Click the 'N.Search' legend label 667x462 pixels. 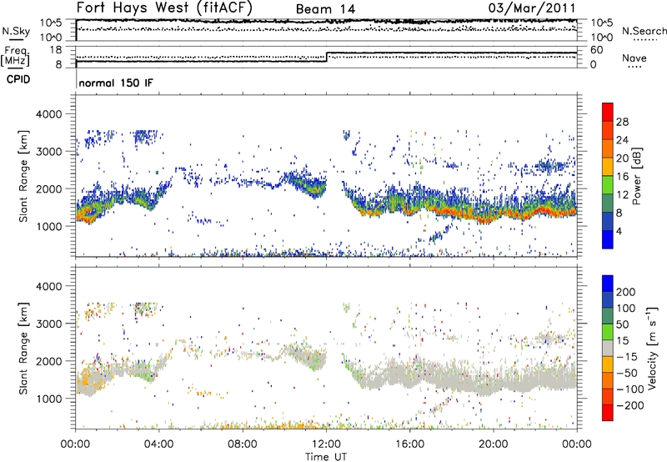pos(644,31)
